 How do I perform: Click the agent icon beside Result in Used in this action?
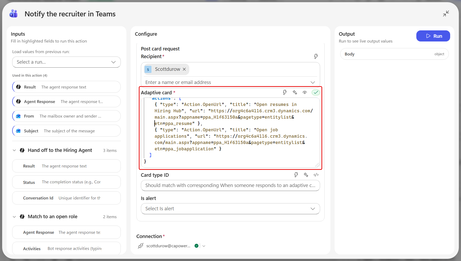(19, 87)
